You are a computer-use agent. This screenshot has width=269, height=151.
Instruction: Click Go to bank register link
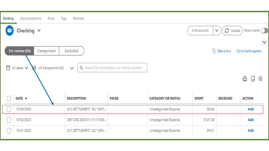point(249,51)
